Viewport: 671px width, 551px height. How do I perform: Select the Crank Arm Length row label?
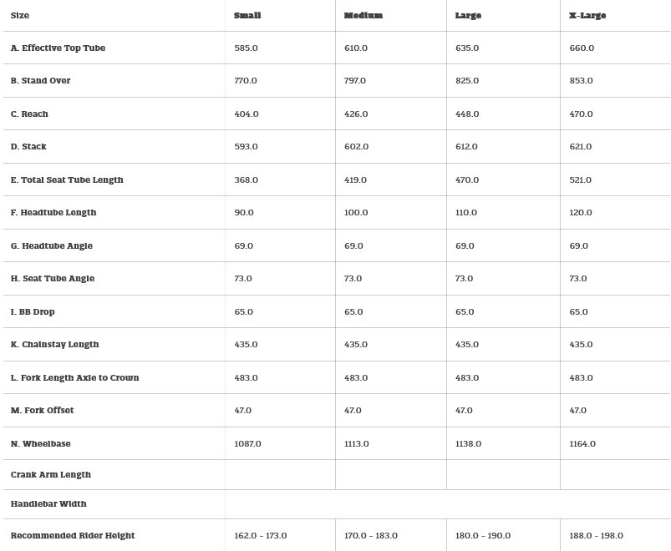click(x=51, y=475)
